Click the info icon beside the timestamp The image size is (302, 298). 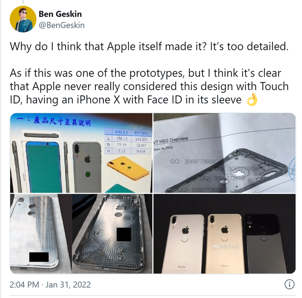pos(289,284)
